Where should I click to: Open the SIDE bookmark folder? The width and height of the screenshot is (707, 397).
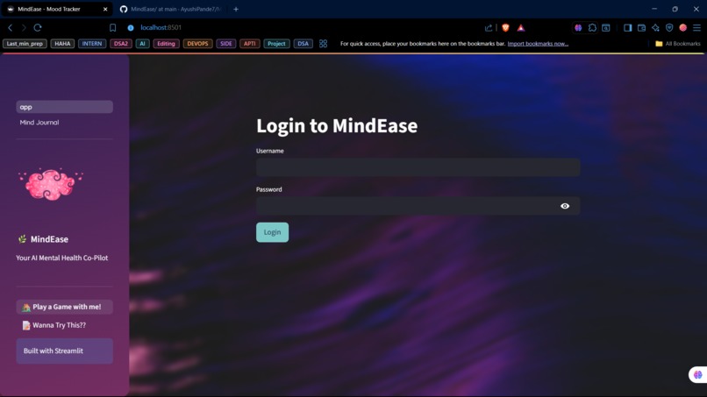pos(226,44)
